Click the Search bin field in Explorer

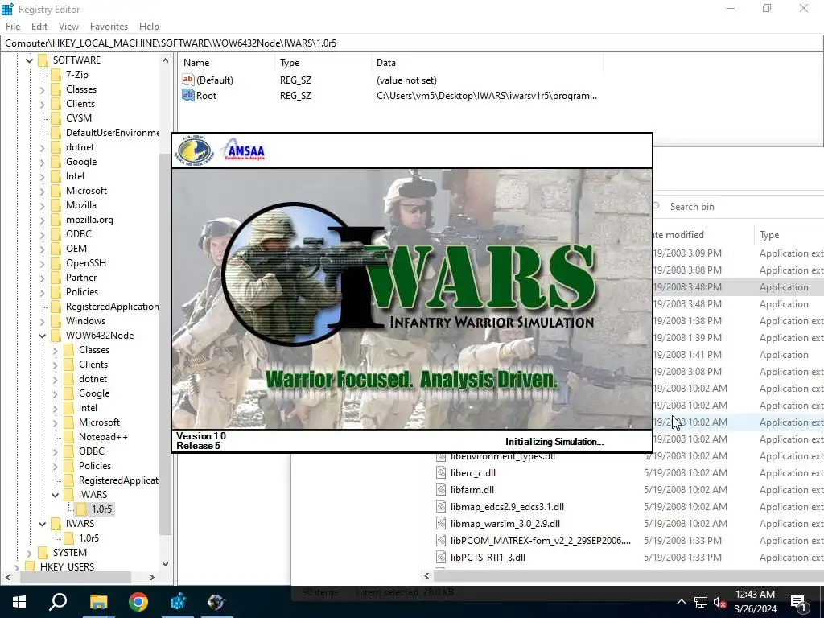738,207
